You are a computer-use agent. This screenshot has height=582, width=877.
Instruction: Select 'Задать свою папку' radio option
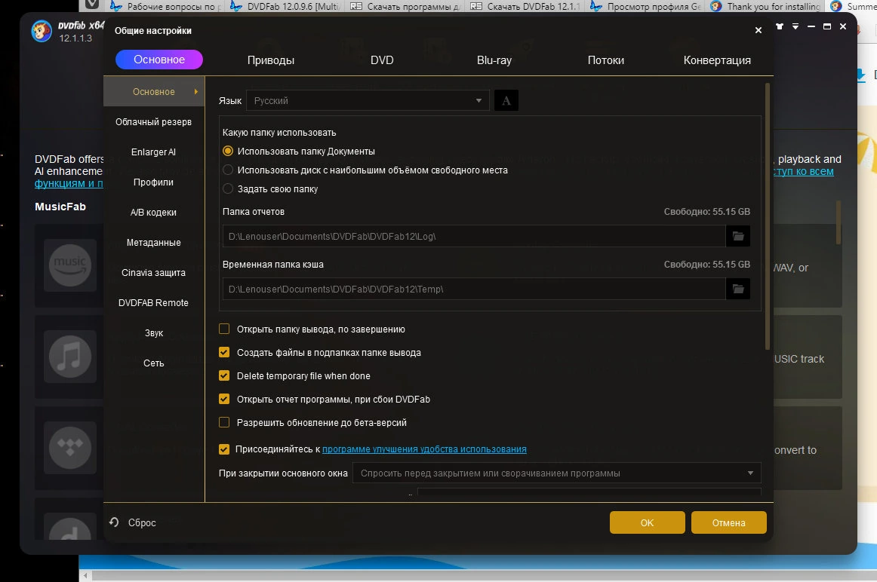[228, 188]
